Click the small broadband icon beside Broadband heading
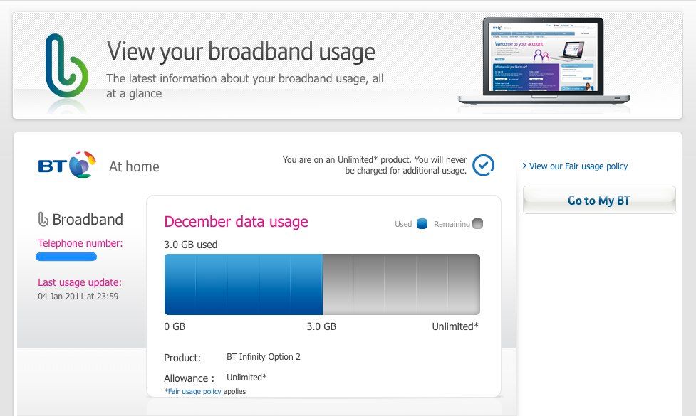This screenshot has height=416, width=696. click(43, 219)
